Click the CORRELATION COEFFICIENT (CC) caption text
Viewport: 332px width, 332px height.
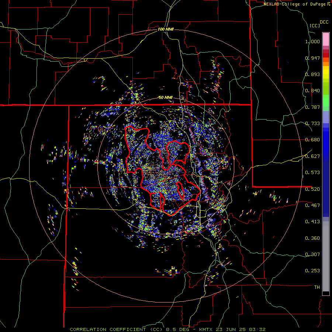(x=115, y=329)
